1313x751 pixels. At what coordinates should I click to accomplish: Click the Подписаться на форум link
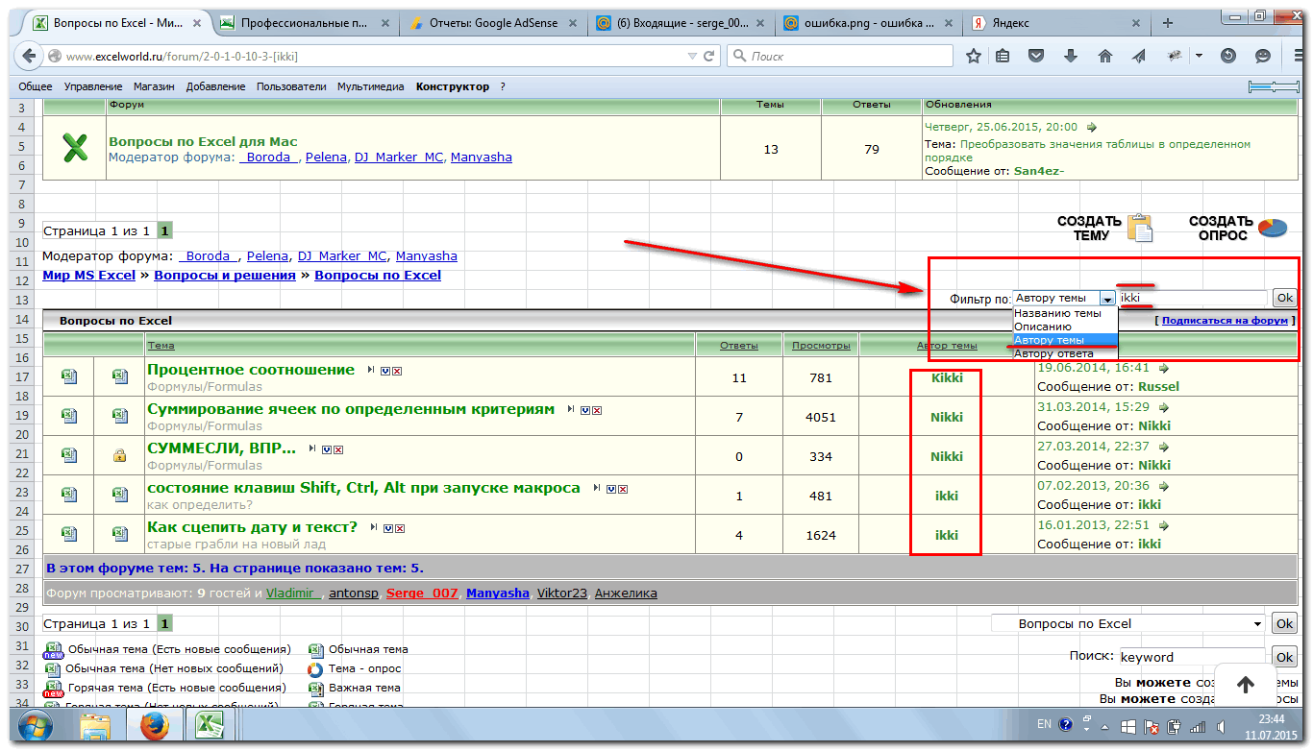pyautogui.click(x=1225, y=321)
